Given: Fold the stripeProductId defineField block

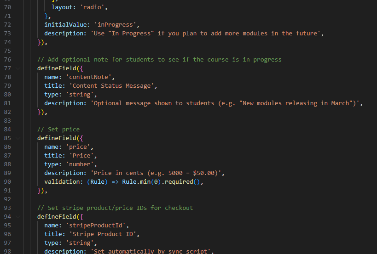Looking at the screenshot, I should (18, 217).
